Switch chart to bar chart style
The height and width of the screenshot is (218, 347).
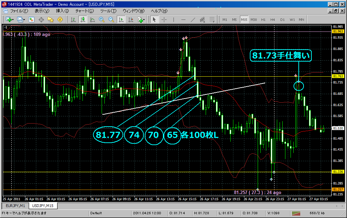73,20
